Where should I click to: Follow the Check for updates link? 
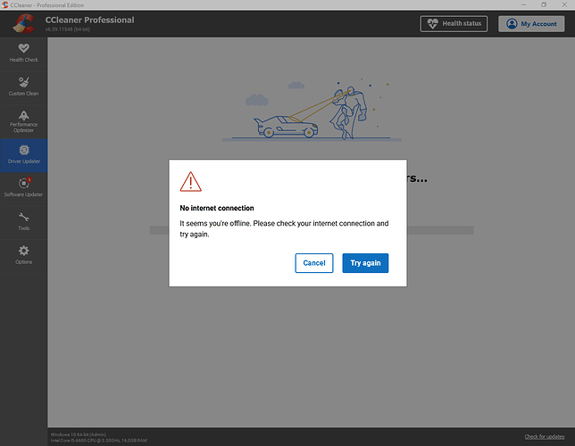[x=544, y=436]
